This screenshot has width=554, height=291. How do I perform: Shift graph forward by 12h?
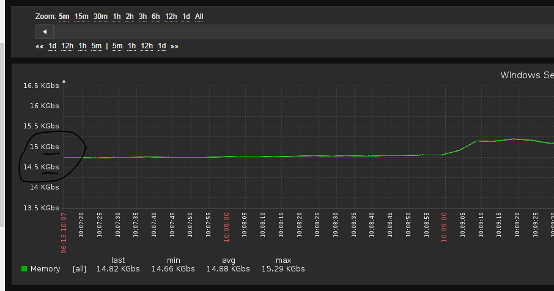click(147, 46)
